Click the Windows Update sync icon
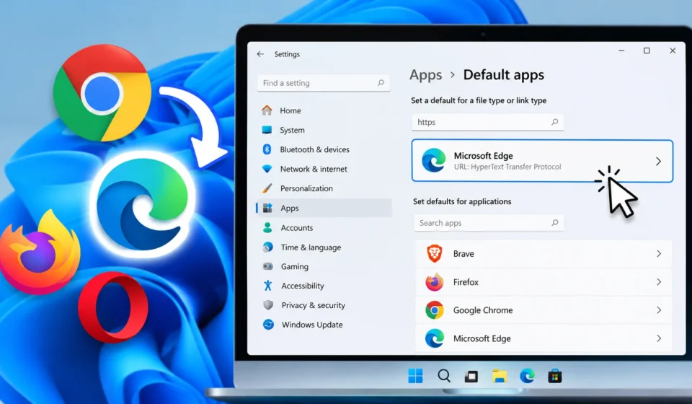692x404 pixels. click(268, 325)
